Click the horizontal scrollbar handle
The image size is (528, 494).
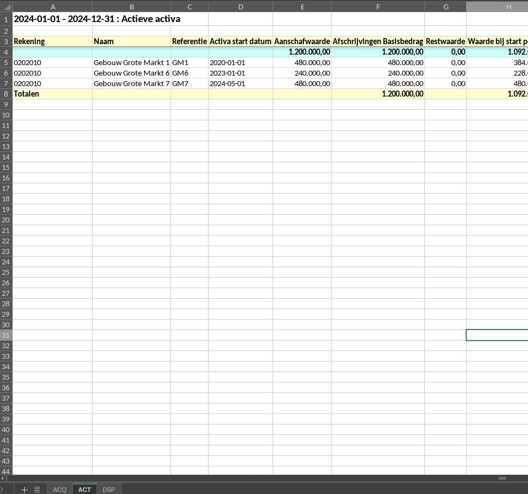pyautogui.click(x=502, y=478)
